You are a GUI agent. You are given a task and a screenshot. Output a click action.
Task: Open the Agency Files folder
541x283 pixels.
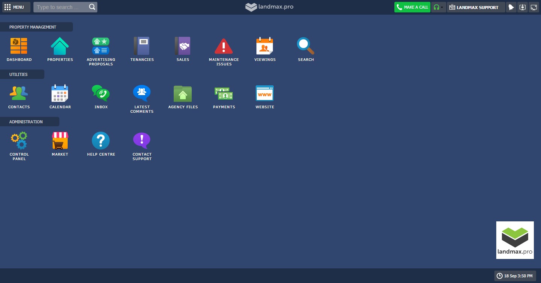183,94
